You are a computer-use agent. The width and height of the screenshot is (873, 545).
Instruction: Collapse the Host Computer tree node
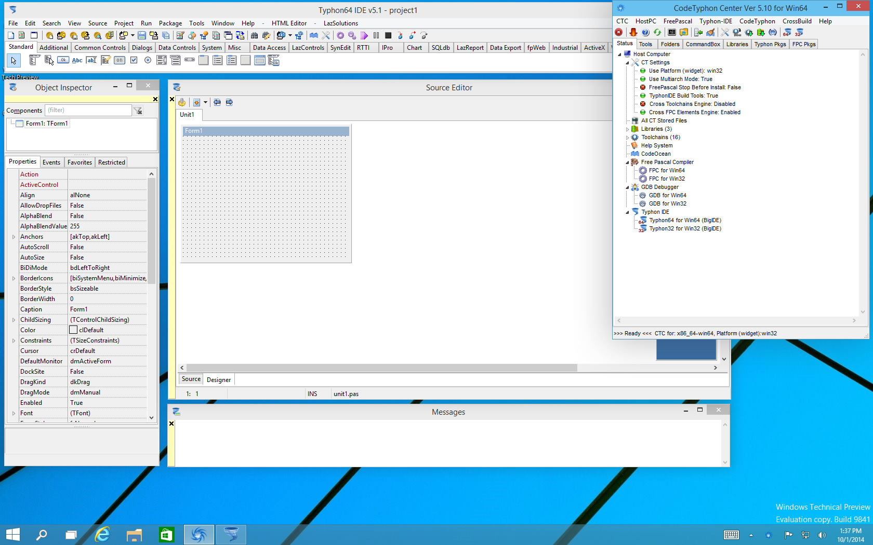[619, 55]
